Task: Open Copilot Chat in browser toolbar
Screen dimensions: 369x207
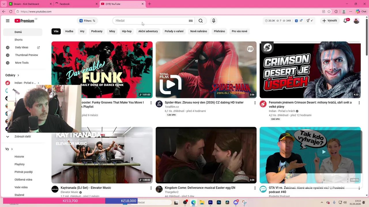Action: 361,11
